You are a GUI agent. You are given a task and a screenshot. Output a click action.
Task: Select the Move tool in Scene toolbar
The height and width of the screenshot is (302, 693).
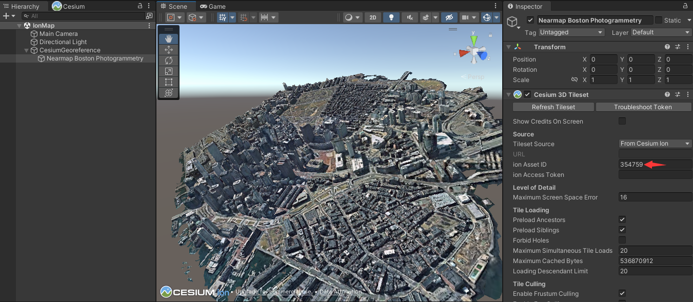pyautogui.click(x=168, y=50)
